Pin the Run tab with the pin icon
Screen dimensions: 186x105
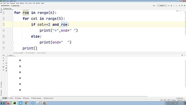click(x=3, y=70)
